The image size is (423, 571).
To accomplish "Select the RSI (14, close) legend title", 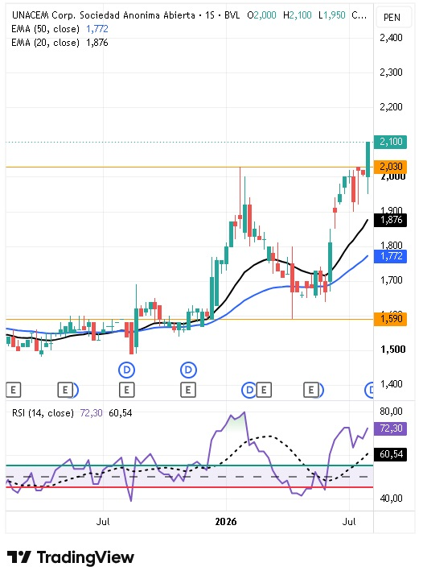I will pos(43,413).
